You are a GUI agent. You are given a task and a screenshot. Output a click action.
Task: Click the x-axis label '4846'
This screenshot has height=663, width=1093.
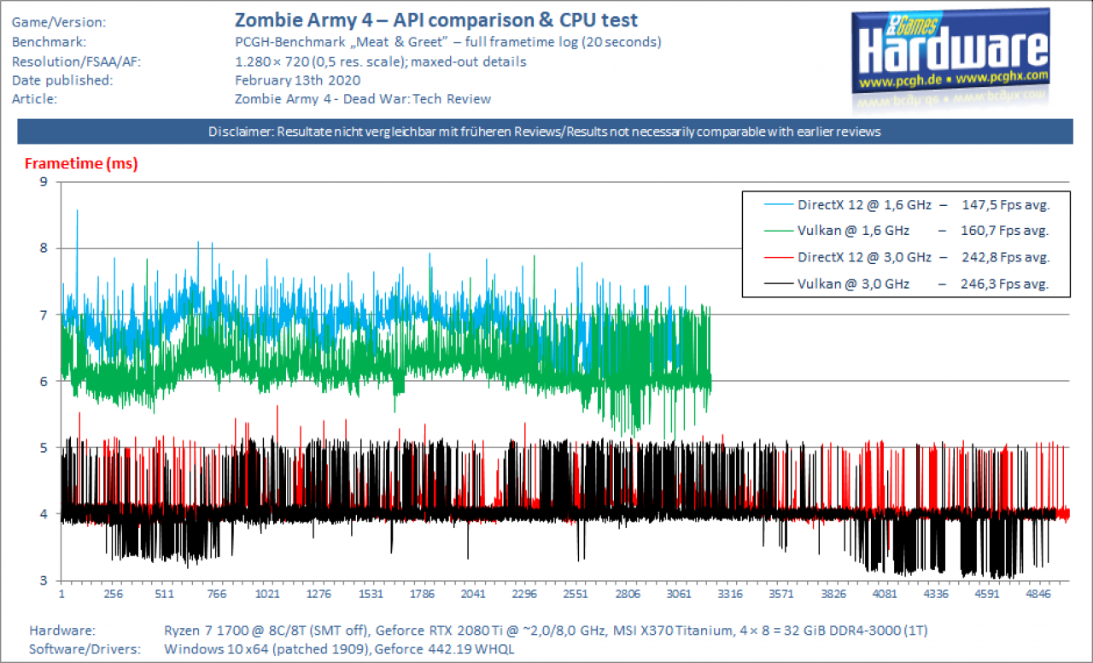pyautogui.click(x=1038, y=594)
